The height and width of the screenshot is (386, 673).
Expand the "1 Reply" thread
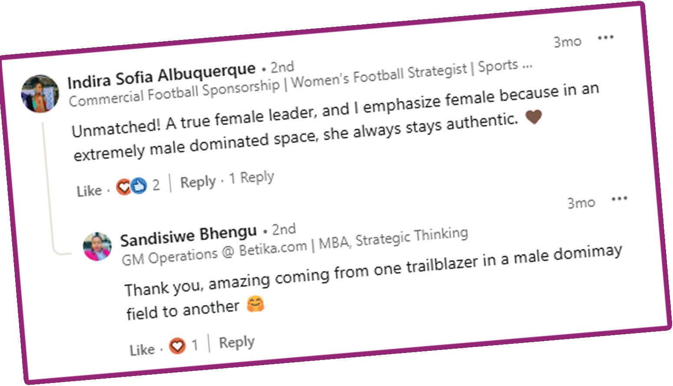click(252, 178)
